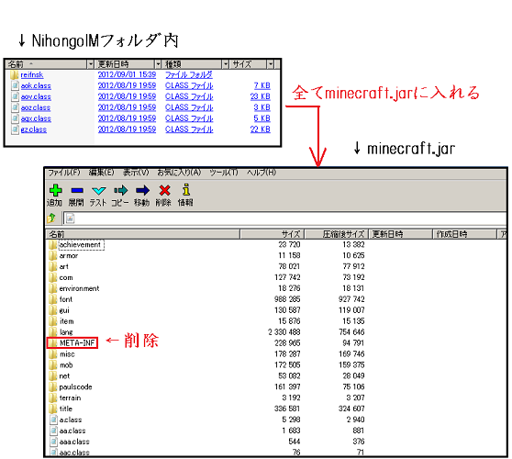Click the aok.class file link
Image resolution: width=512 pixels, height=459 pixels.
click(x=36, y=86)
